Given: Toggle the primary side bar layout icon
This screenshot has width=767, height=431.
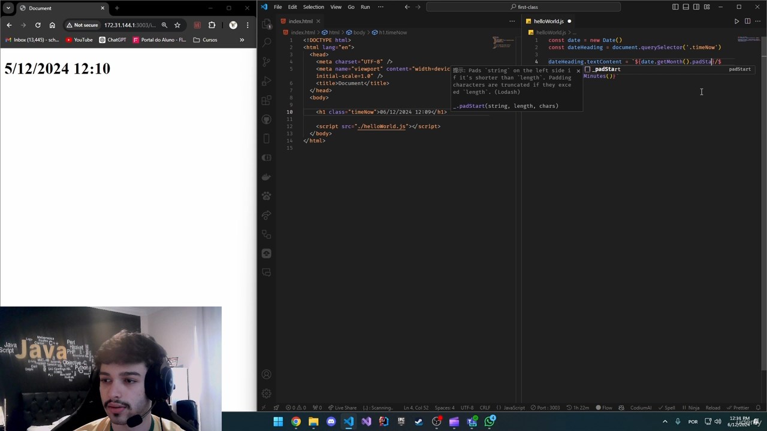Looking at the screenshot, I should tap(675, 7).
